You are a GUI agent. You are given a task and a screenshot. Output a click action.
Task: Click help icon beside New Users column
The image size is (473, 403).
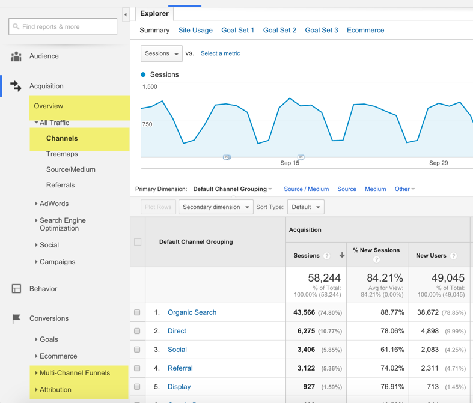point(454,256)
